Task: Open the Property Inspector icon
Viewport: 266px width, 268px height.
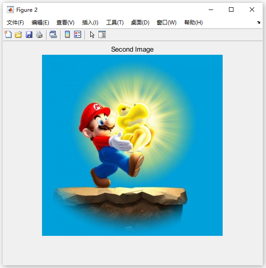Action: [x=102, y=34]
